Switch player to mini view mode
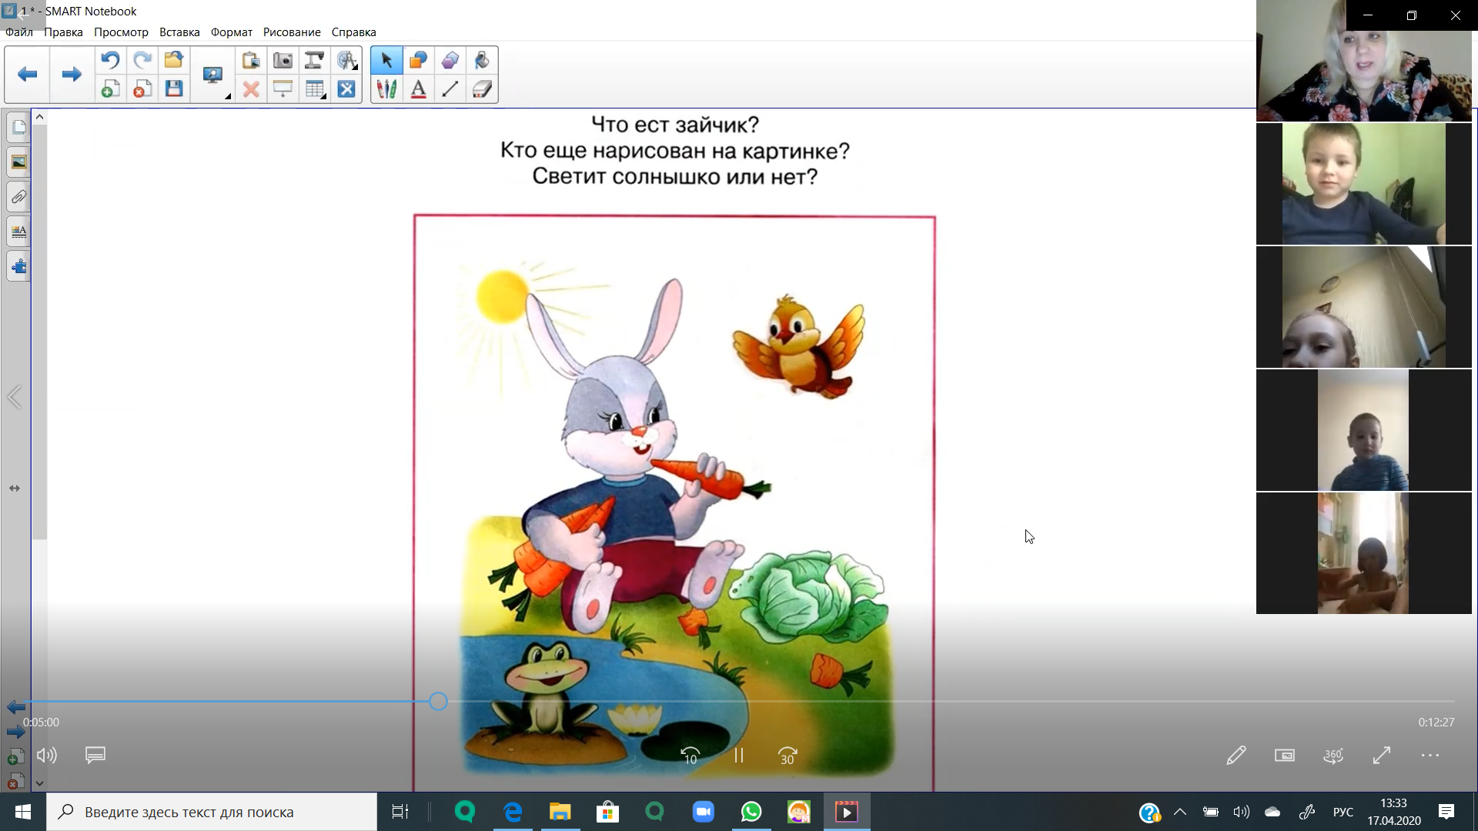Image resolution: width=1478 pixels, height=831 pixels. 1285,756
